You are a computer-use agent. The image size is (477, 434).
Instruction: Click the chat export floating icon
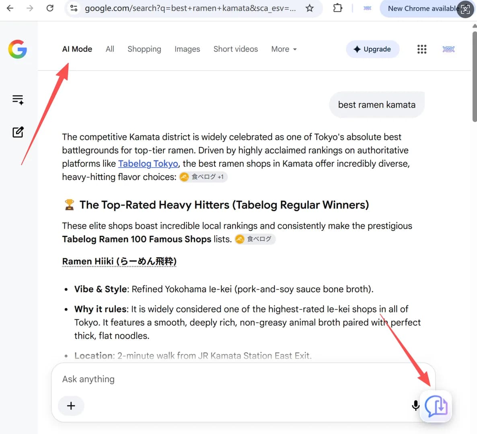point(436,406)
